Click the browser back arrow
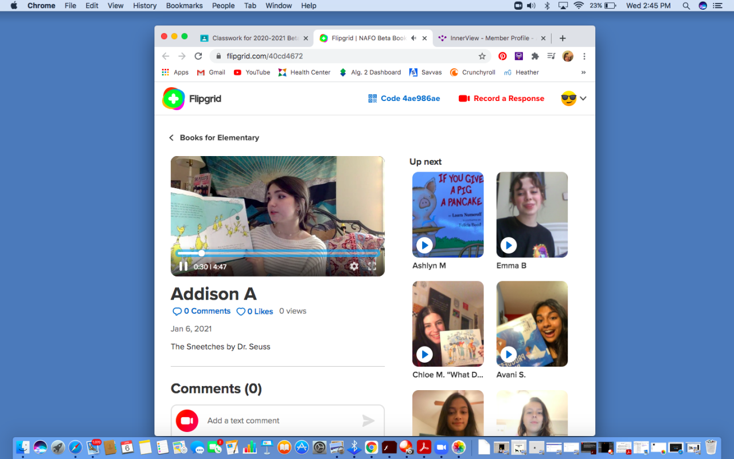This screenshot has width=734, height=459. point(166,56)
